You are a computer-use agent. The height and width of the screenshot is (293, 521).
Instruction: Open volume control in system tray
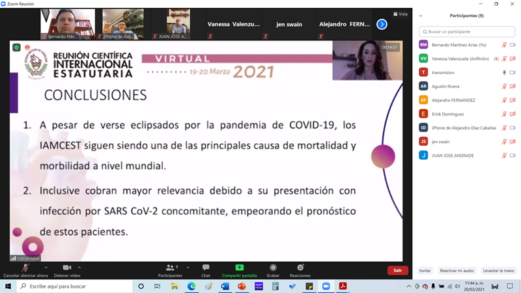(x=458, y=286)
